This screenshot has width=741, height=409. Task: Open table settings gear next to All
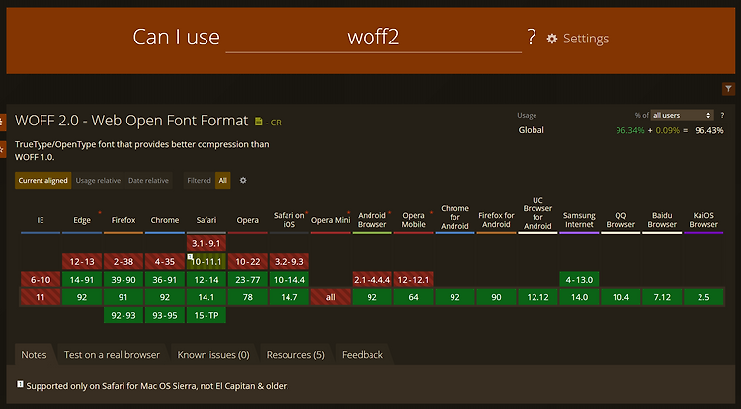click(x=243, y=180)
